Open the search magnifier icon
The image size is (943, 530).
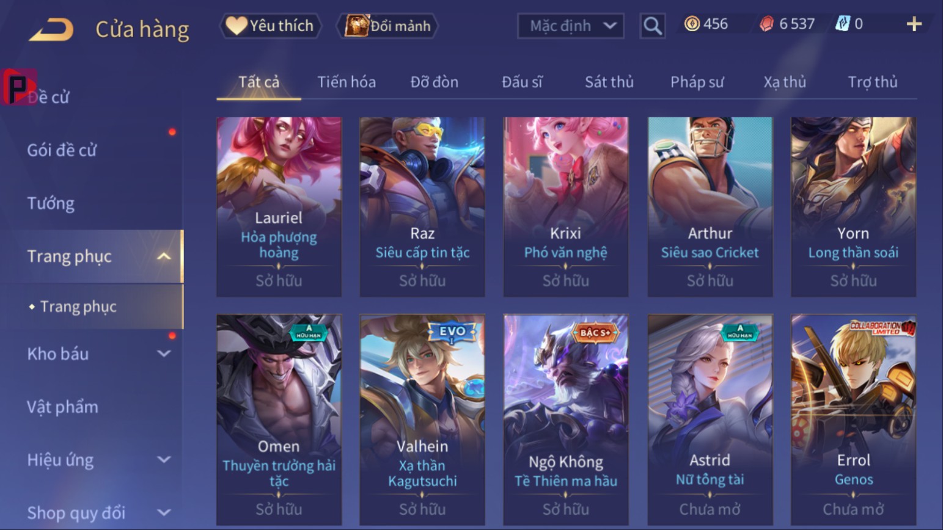tap(652, 26)
